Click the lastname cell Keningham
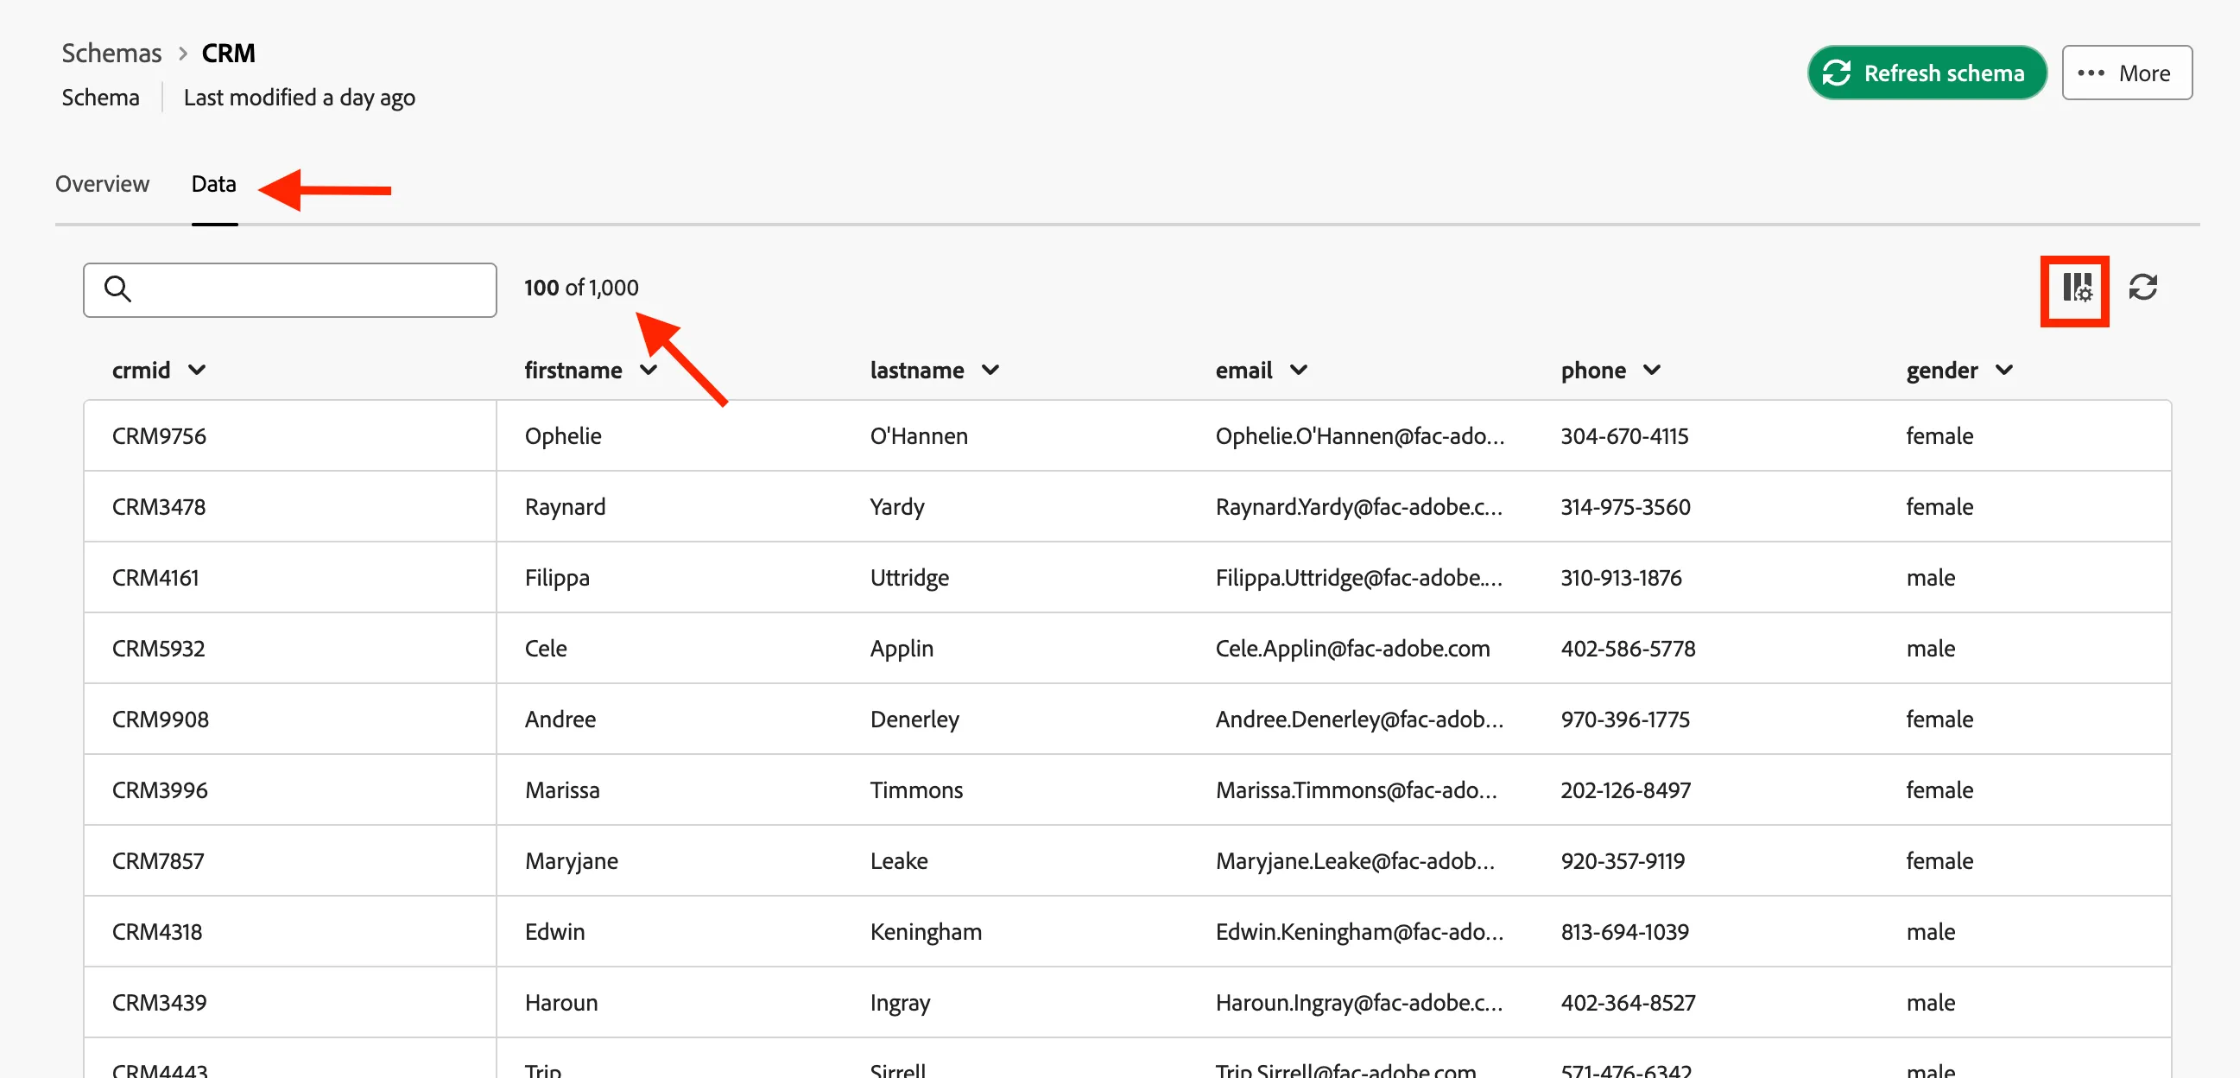The height and width of the screenshot is (1078, 2240). [926, 932]
